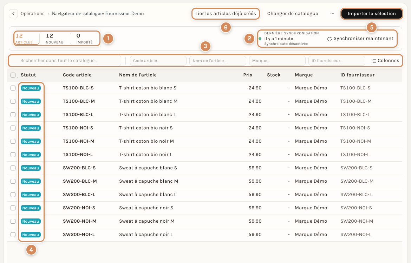Click article code SW200-NOI-S
Screen dimensions: 411x263
[x=79, y=208]
